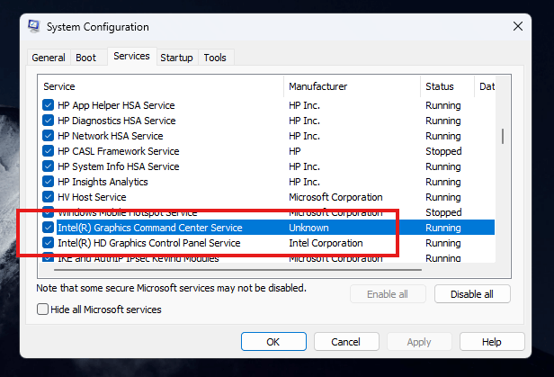
Task: Uncheck HP App Helper HSA Service
Action: (48, 105)
